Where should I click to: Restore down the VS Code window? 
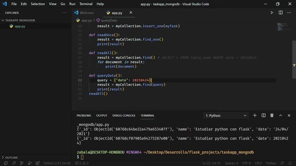277,4
